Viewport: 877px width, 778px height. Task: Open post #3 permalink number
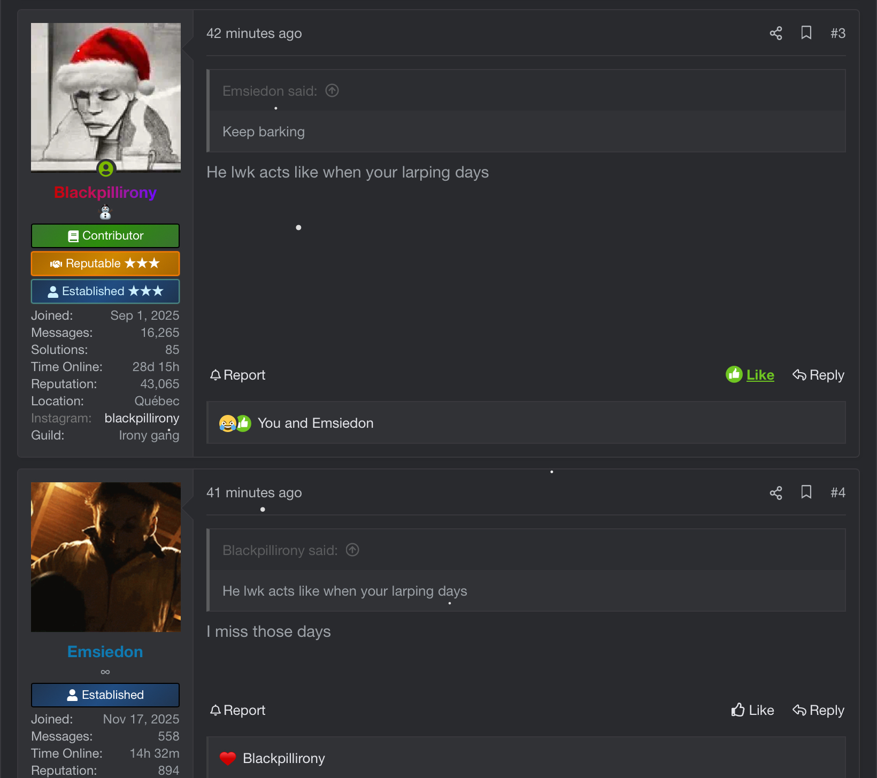[x=837, y=33]
